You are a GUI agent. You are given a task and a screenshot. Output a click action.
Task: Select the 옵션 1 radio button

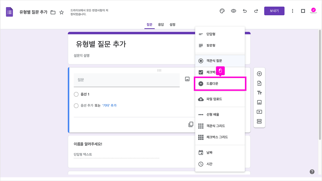pyautogui.click(x=76, y=94)
